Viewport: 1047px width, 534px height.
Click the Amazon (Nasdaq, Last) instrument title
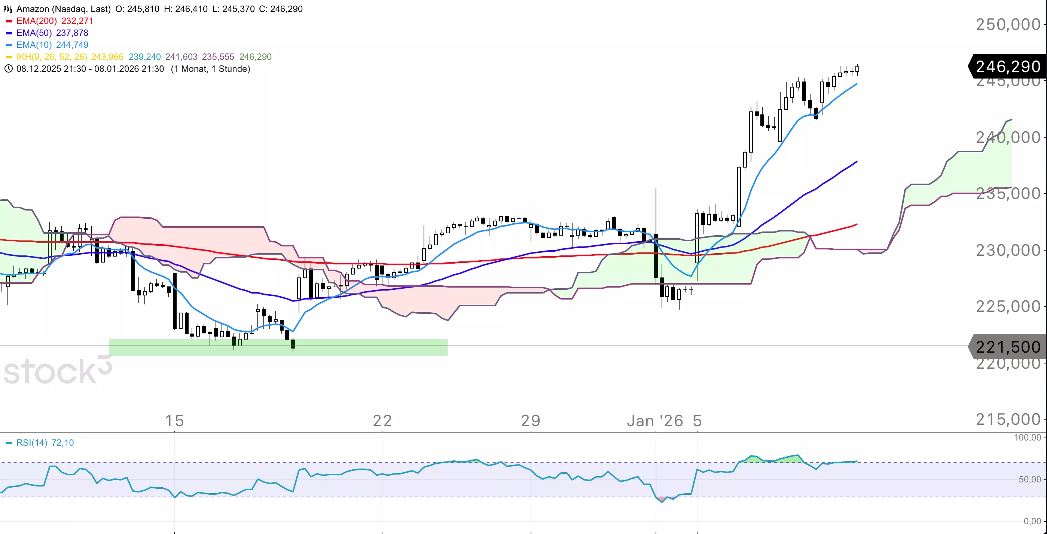[63, 9]
